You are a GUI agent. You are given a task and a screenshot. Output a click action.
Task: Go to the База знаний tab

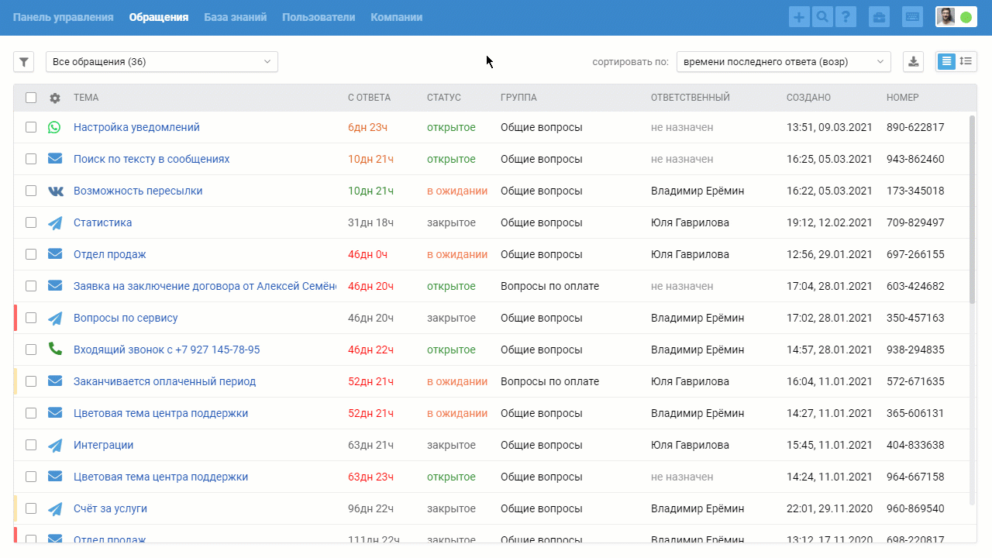(x=236, y=17)
